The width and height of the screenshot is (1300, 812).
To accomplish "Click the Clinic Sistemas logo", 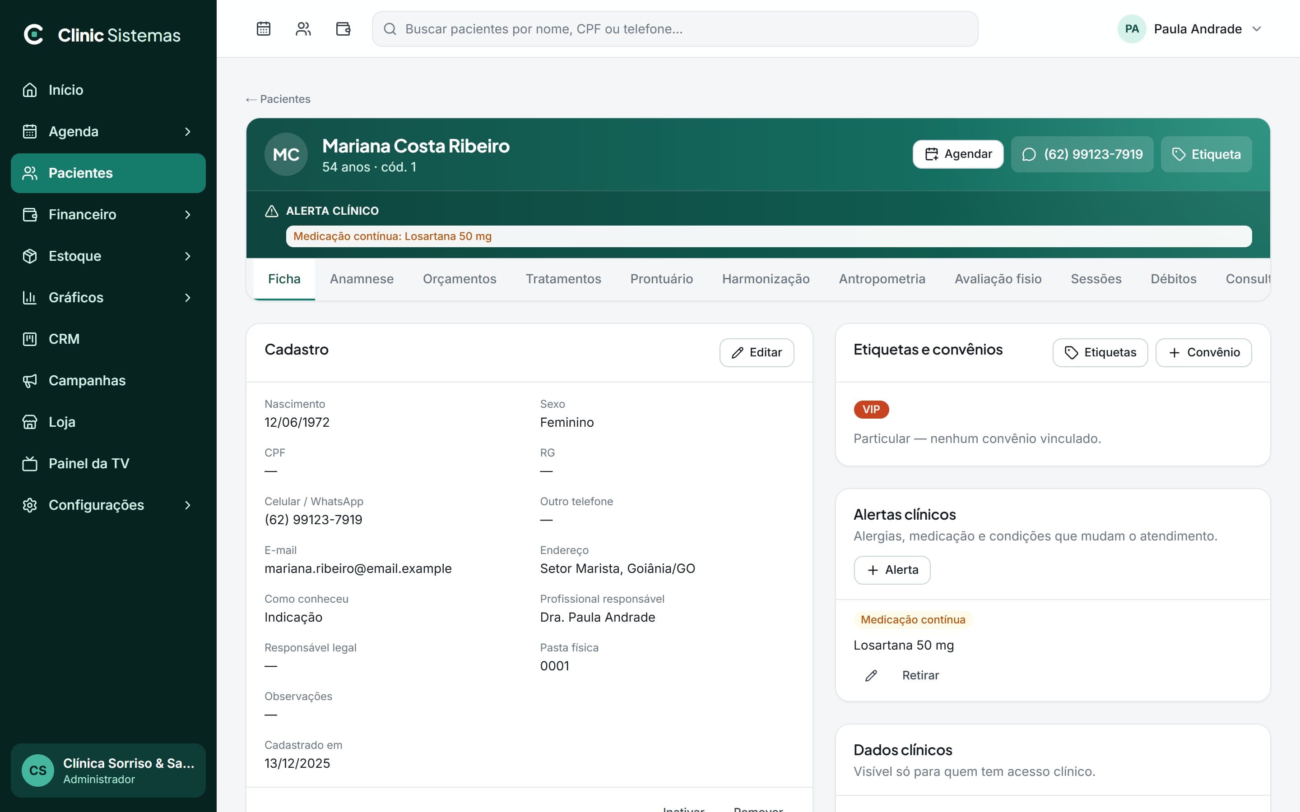I will [102, 35].
